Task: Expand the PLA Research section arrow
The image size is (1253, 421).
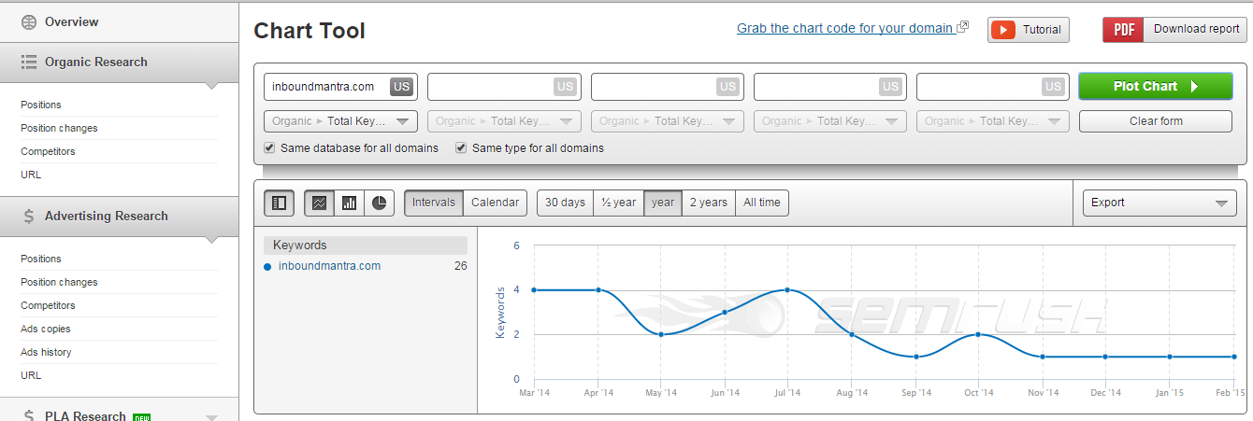Action: click(211, 417)
